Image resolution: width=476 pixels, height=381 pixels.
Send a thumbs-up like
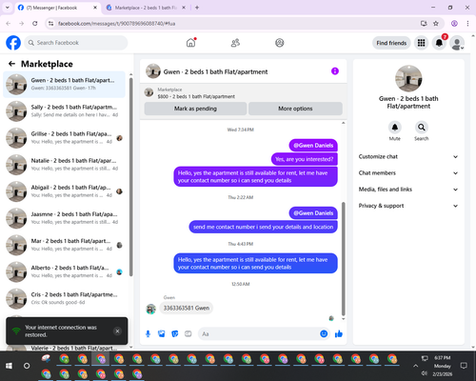339,333
